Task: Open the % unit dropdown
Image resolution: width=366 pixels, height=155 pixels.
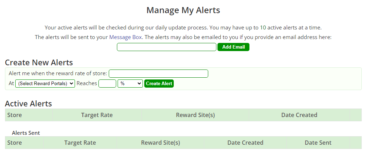Action: (130, 84)
